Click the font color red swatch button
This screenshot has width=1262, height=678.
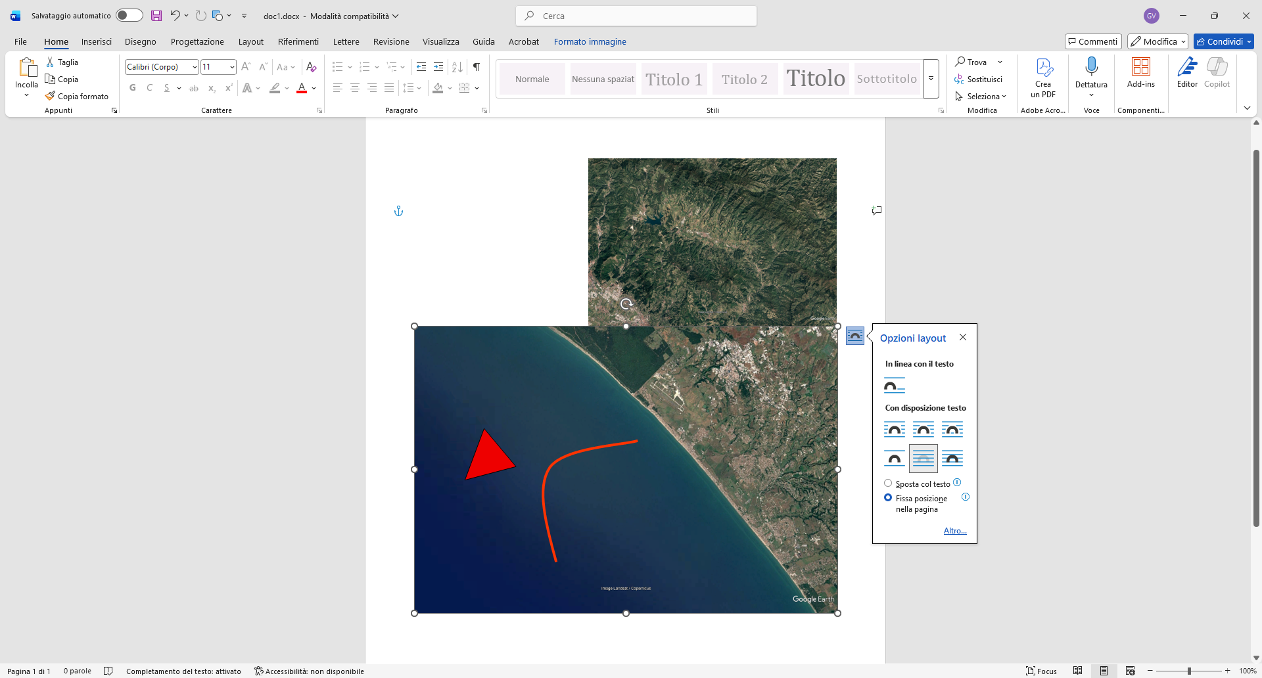(302, 88)
